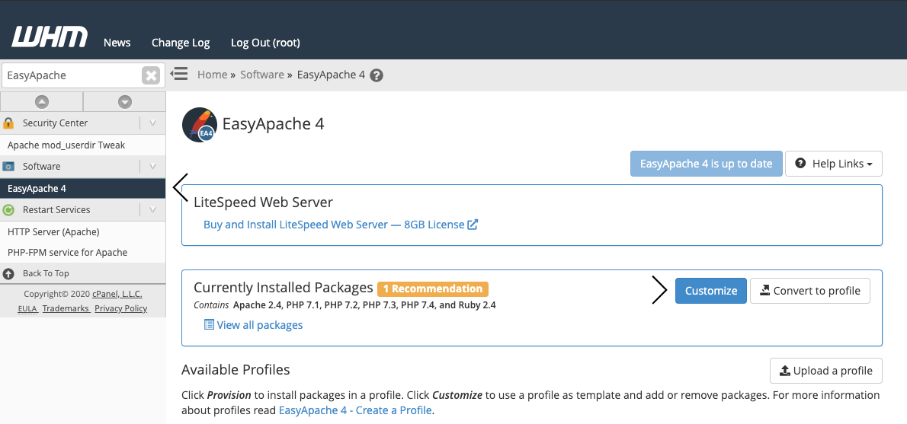The image size is (907, 424).
Task: Collapse the Software section chevron
Action: tap(152, 167)
